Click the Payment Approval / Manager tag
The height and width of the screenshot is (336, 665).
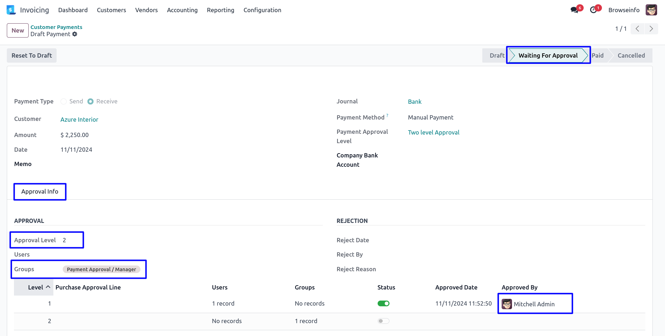coord(101,269)
